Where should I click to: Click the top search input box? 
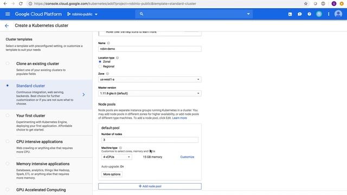tap(194, 14)
